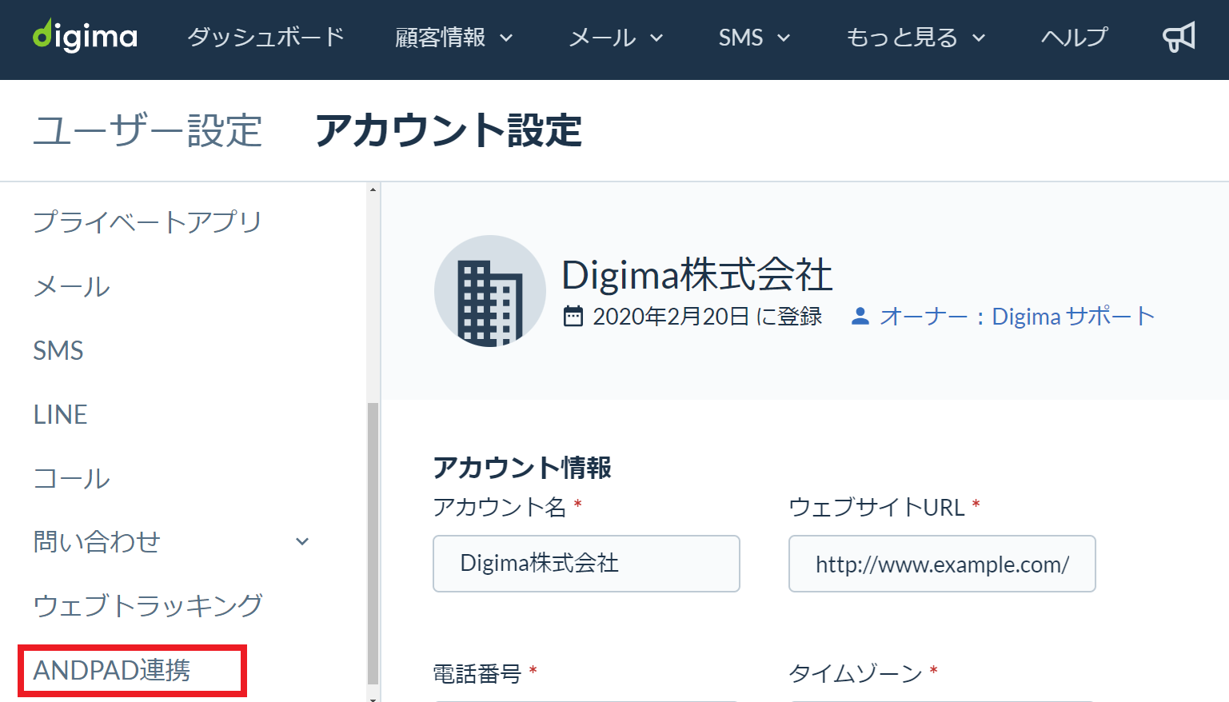Switch to the ユーザー設定 tab

click(148, 130)
